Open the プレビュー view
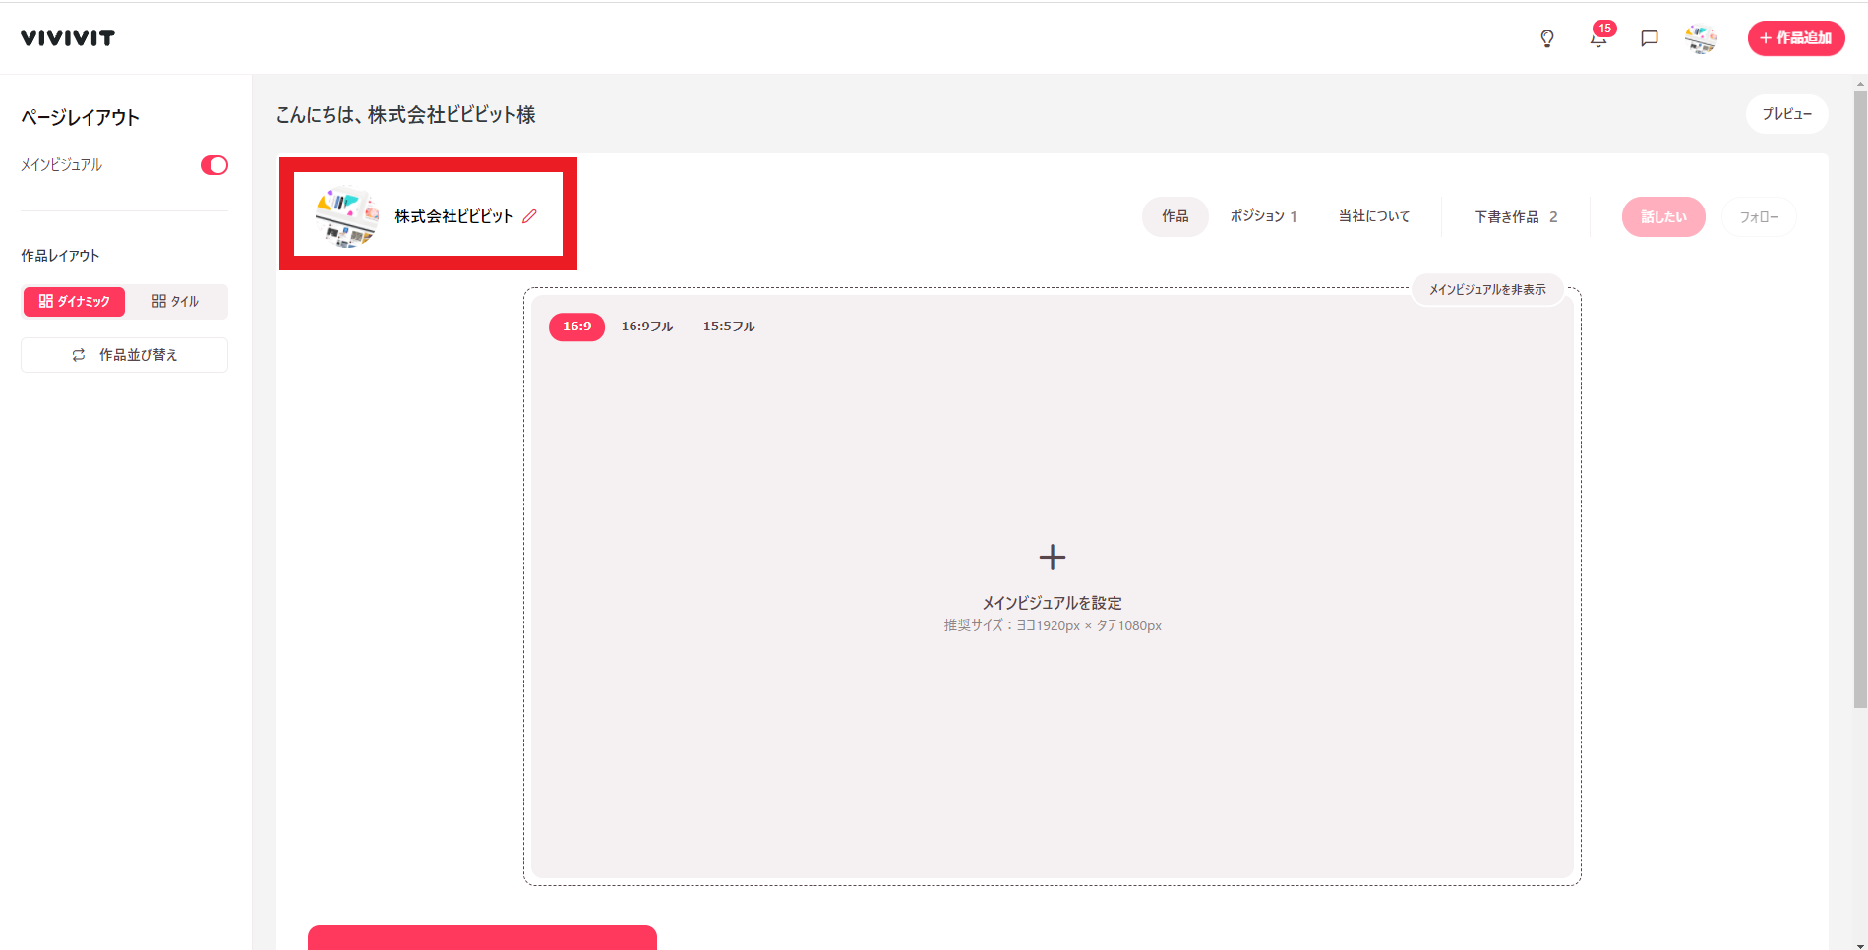 [x=1786, y=113]
